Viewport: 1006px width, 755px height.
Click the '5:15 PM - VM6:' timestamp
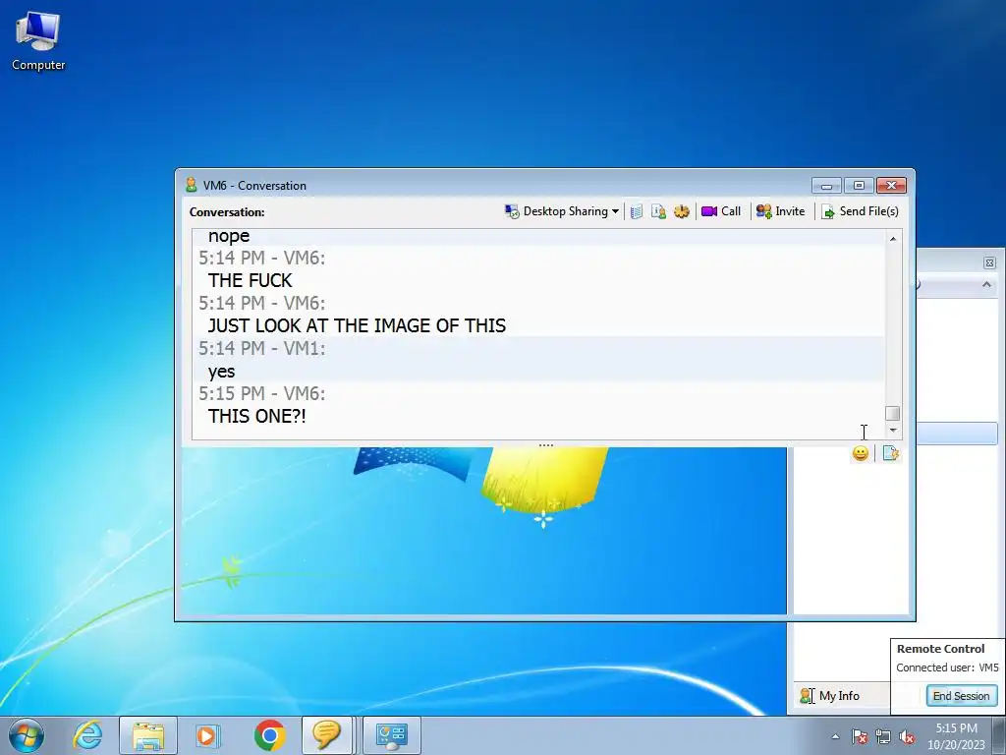(261, 393)
